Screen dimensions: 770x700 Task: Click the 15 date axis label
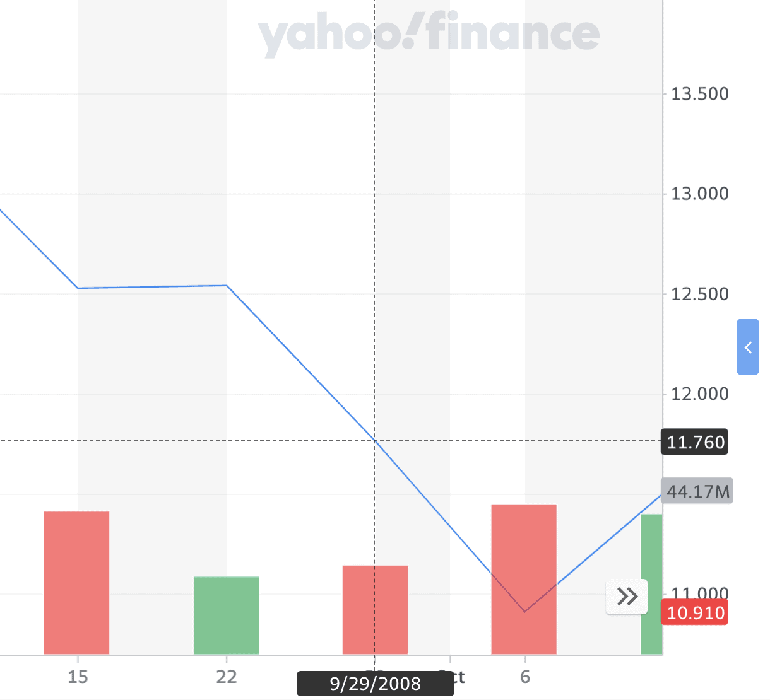coord(78,677)
